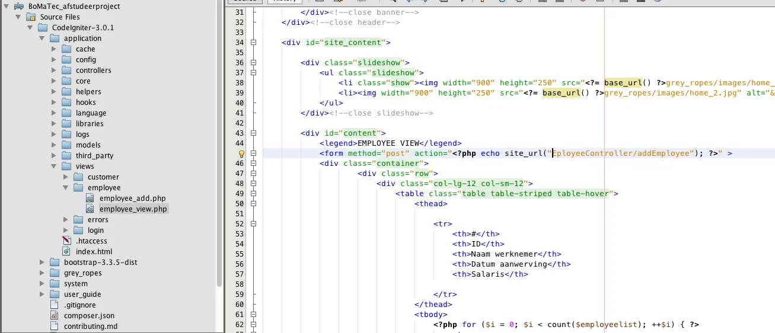Viewport: 775px width, 333px height.
Task: Click the composer.json file icon
Action: [x=55, y=316]
